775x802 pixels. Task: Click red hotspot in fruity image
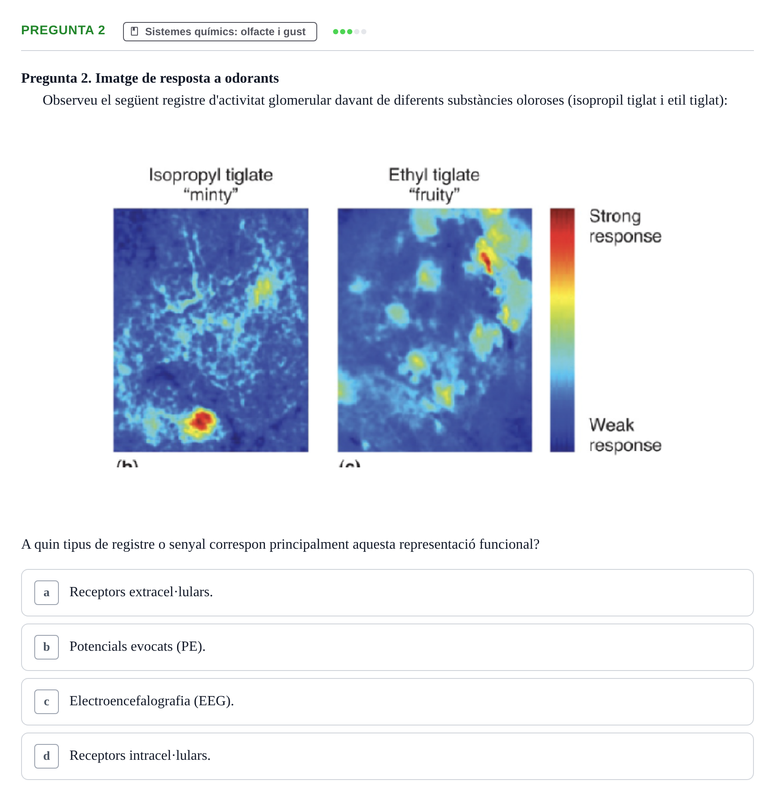[x=486, y=261]
